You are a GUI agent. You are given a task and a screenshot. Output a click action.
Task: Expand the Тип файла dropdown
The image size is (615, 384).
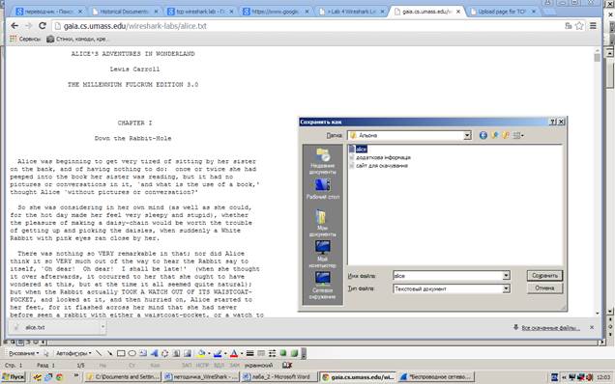pyautogui.click(x=506, y=288)
